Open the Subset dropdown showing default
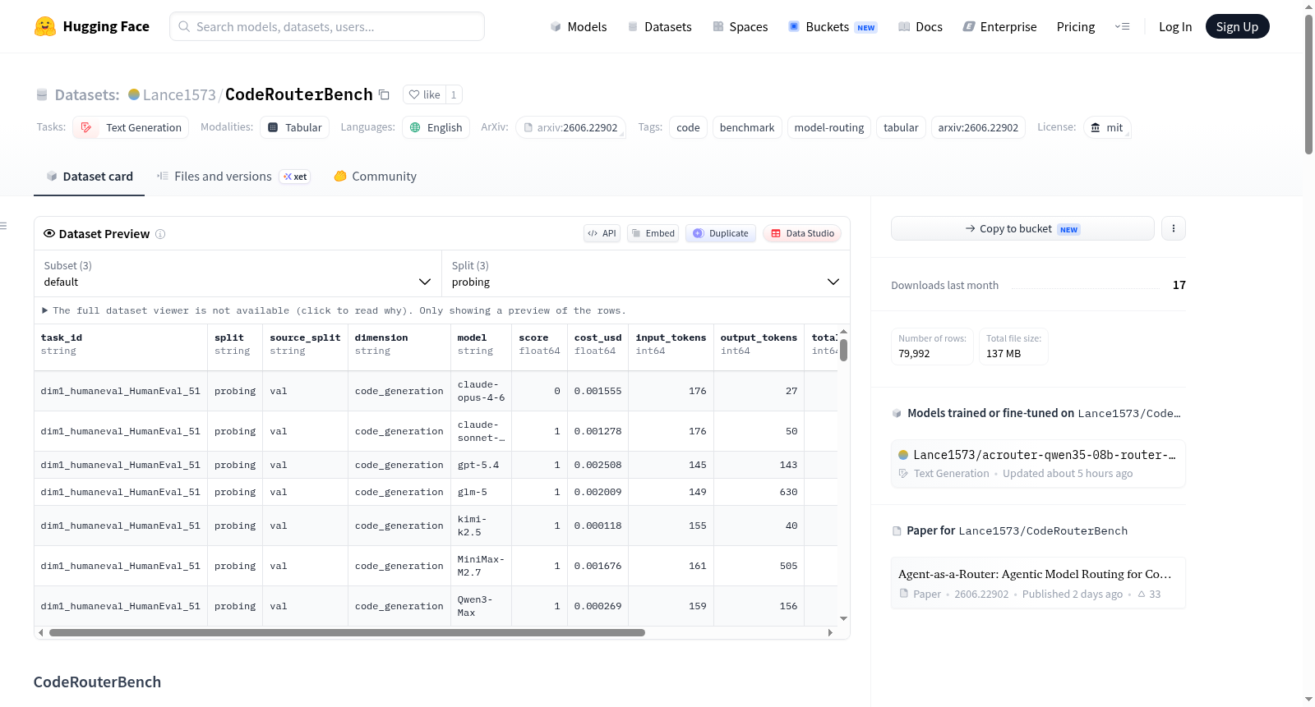Image resolution: width=1315 pixels, height=707 pixels. (x=238, y=273)
